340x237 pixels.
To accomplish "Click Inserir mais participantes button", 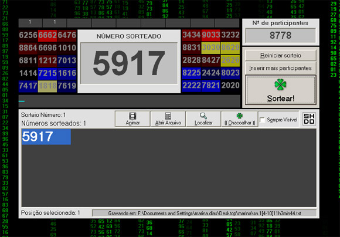I will point(281,68).
